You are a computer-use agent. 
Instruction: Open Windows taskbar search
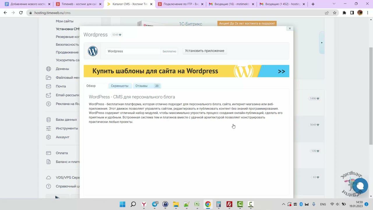pyautogui.click(x=133, y=204)
